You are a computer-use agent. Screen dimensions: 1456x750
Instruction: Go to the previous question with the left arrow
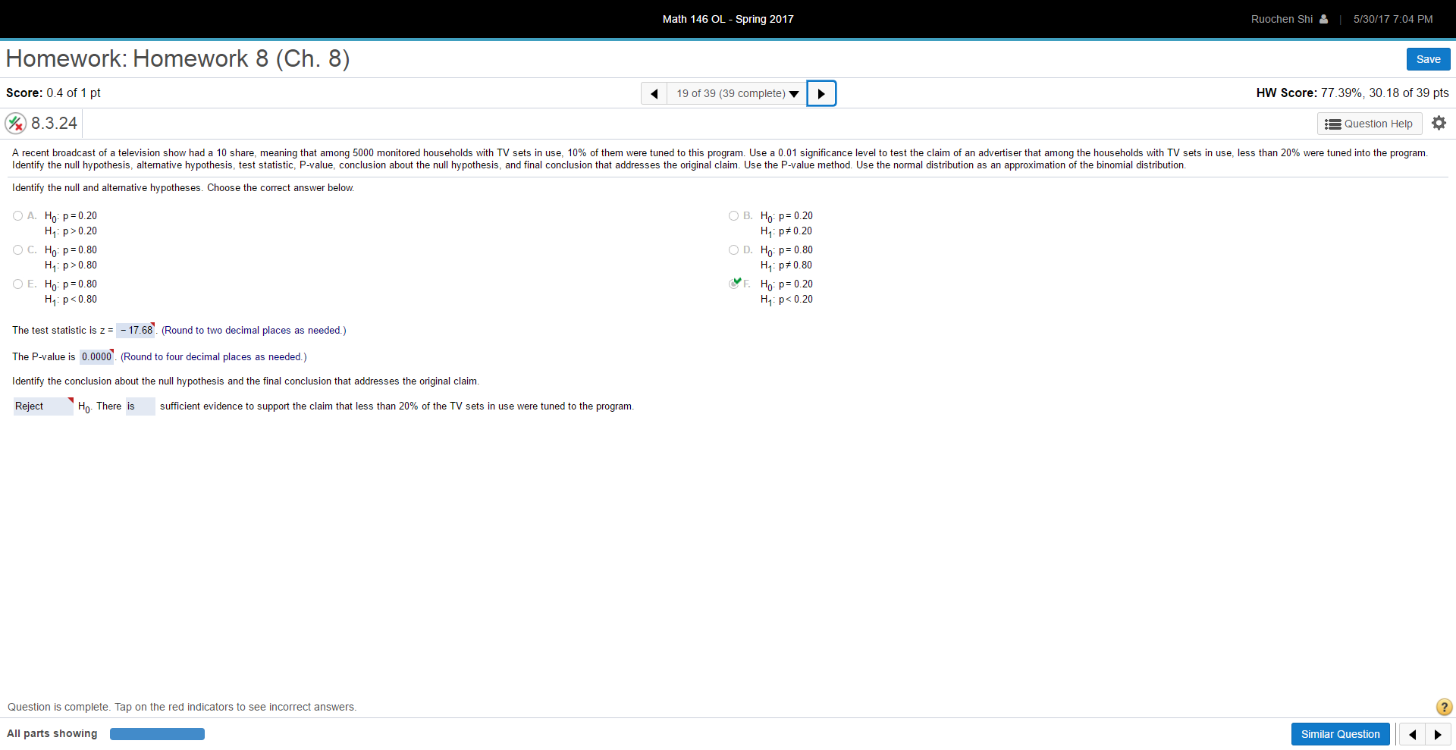(x=654, y=93)
